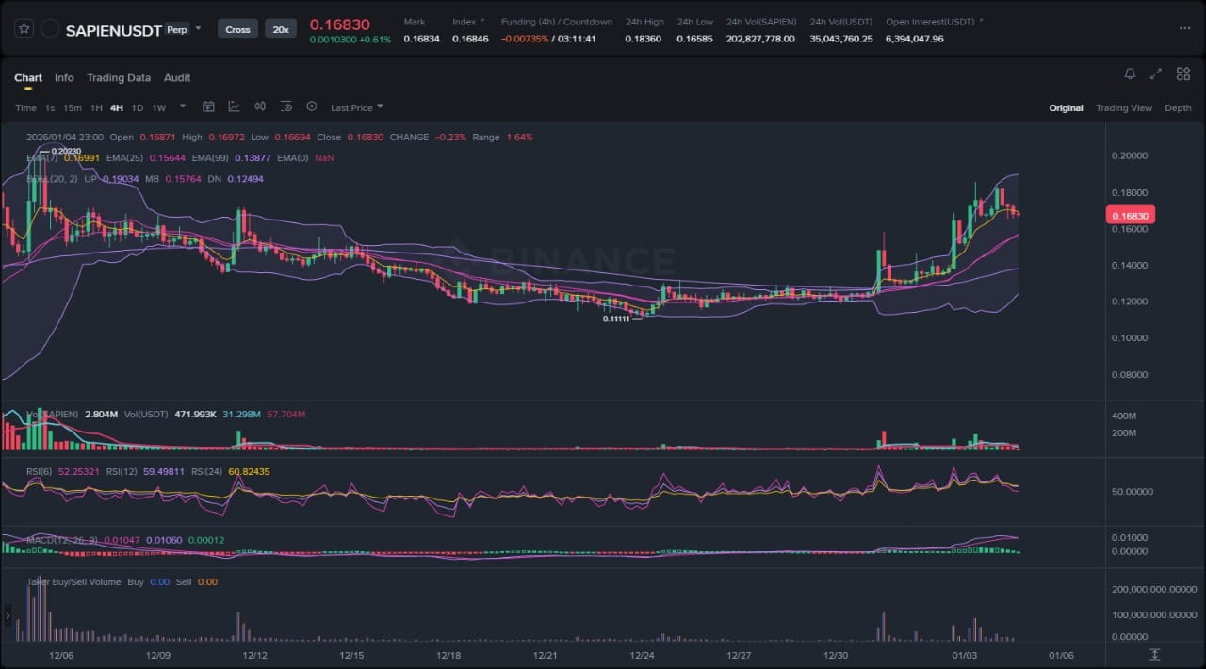Screen dimensions: 1206x669
Task: Open the calendar date jump icon
Action: [209, 106]
